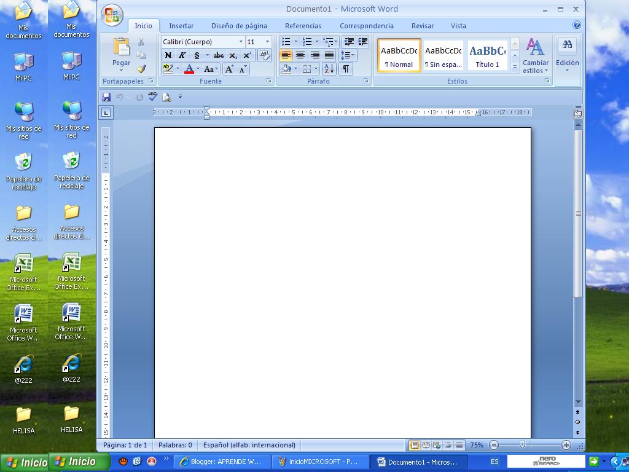The image size is (629, 472).
Task: Toggle the Mostrar todo paragraph marks icon
Action: tap(345, 69)
